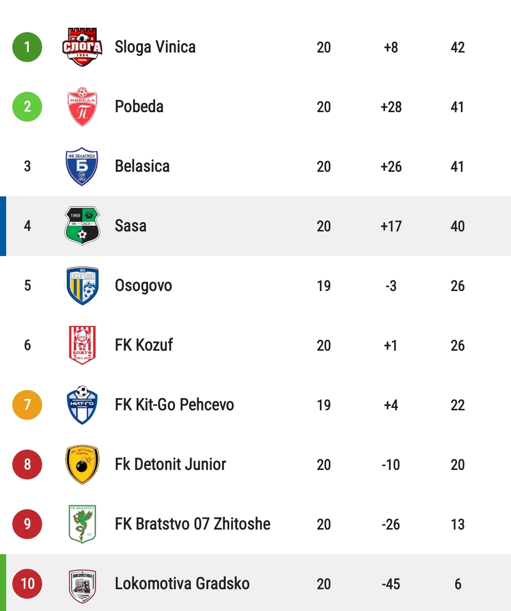The image size is (511, 611).
Task: Click Lokomotiva Gradsko goal difference -45
Action: click(391, 584)
